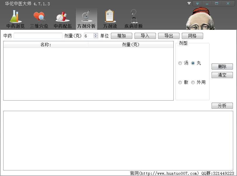This screenshot has width=237, height=176.
Task: Select the 方剂分析 microscope icon
Action: 86,19
